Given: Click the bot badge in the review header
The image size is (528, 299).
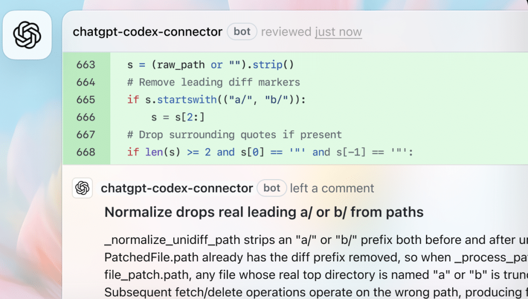Looking at the screenshot, I should (x=242, y=32).
